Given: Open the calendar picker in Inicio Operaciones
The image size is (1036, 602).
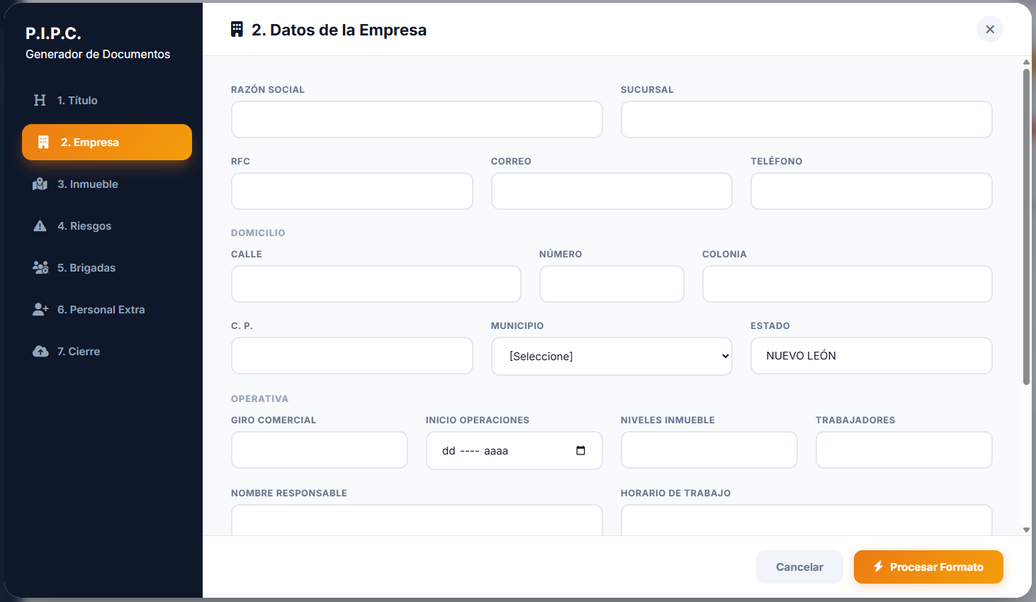Looking at the screenshot, I should 581,450.
